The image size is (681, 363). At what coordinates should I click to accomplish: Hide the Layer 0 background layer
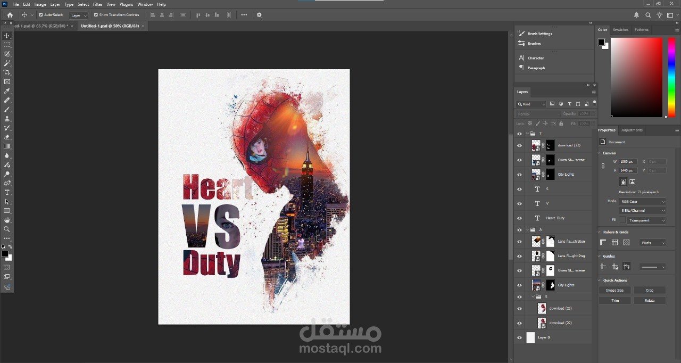(519, 337)
